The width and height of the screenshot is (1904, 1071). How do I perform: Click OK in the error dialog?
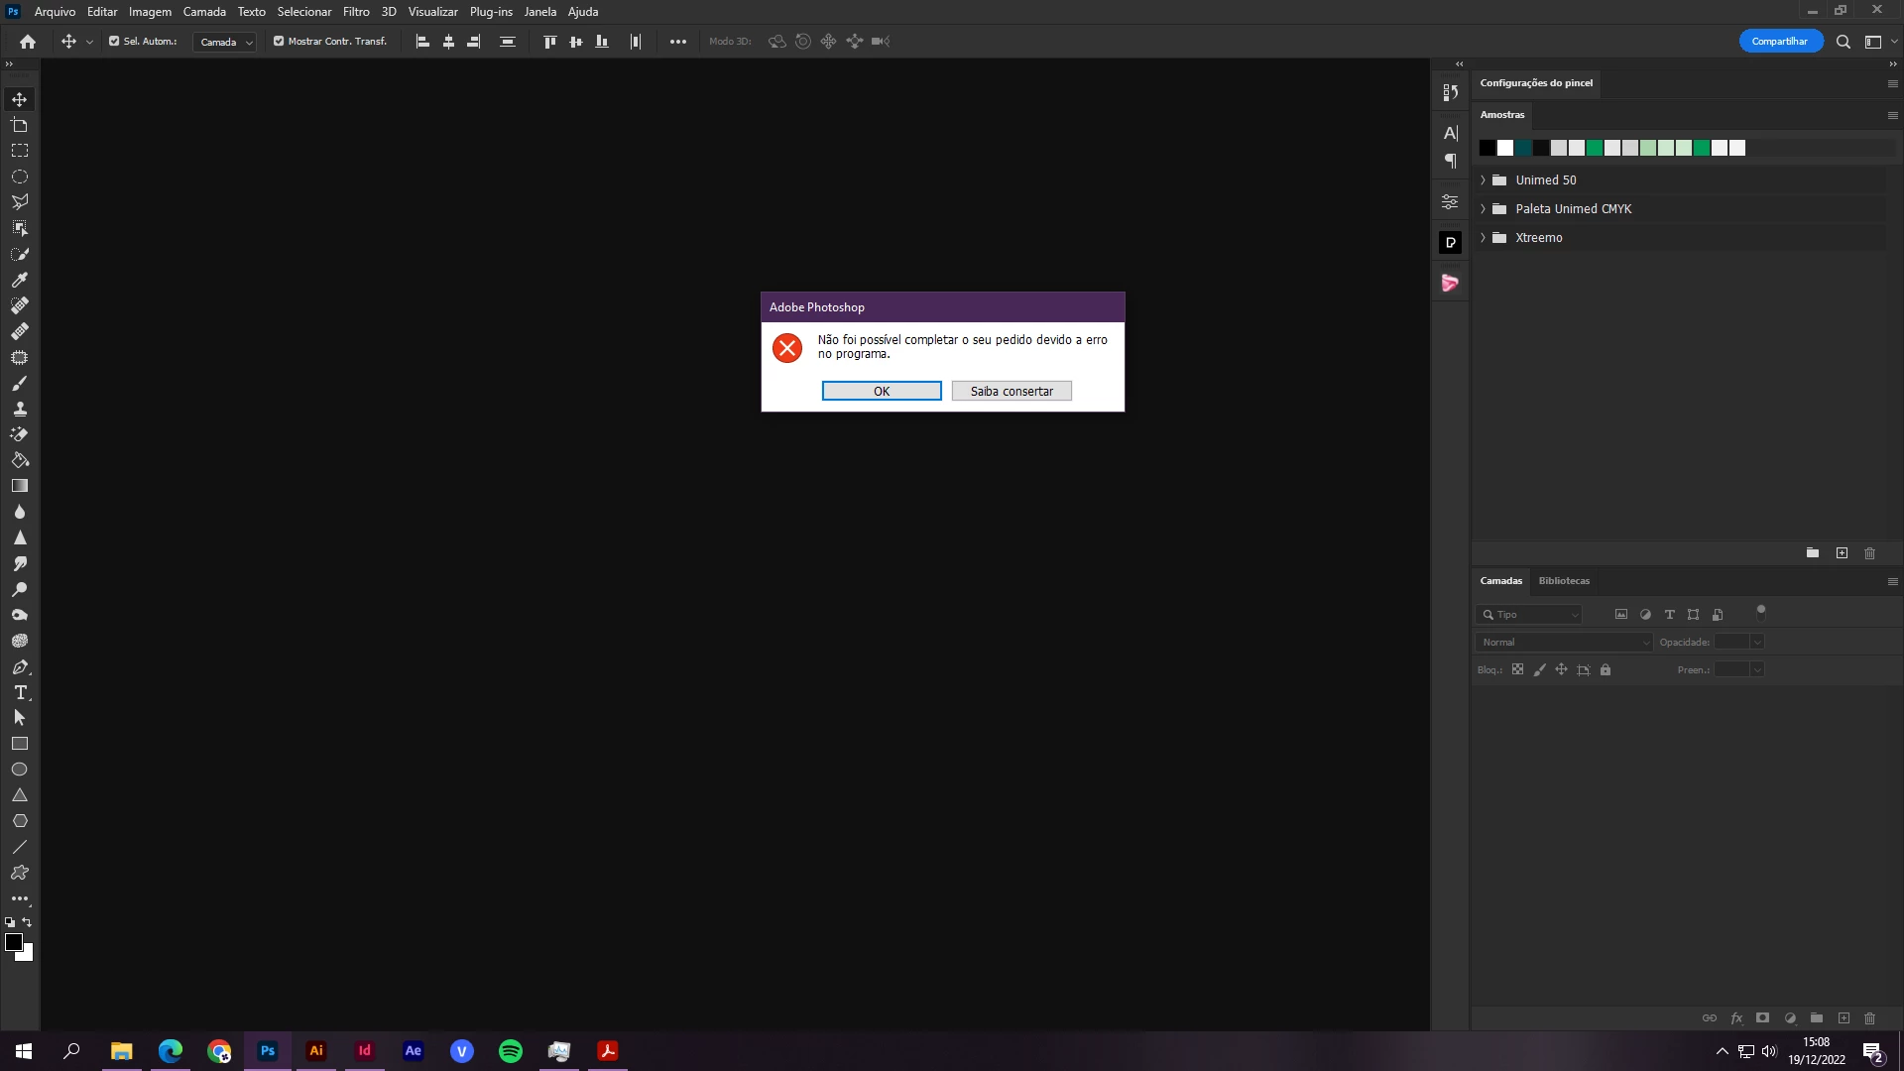pyautogui.click(x=881, y=391)
